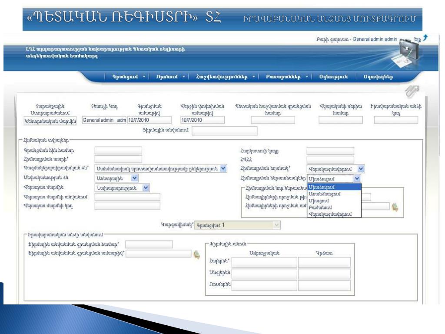Click the Գրանցման հին համար field

click(x=118, y=150)
